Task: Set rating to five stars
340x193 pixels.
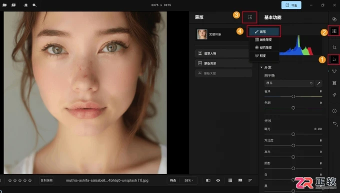Action: point(30,181)
